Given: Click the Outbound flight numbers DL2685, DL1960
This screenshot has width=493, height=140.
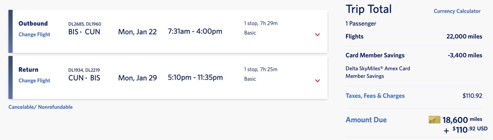Looking at the screenshot, I should (x=84, y=24).
